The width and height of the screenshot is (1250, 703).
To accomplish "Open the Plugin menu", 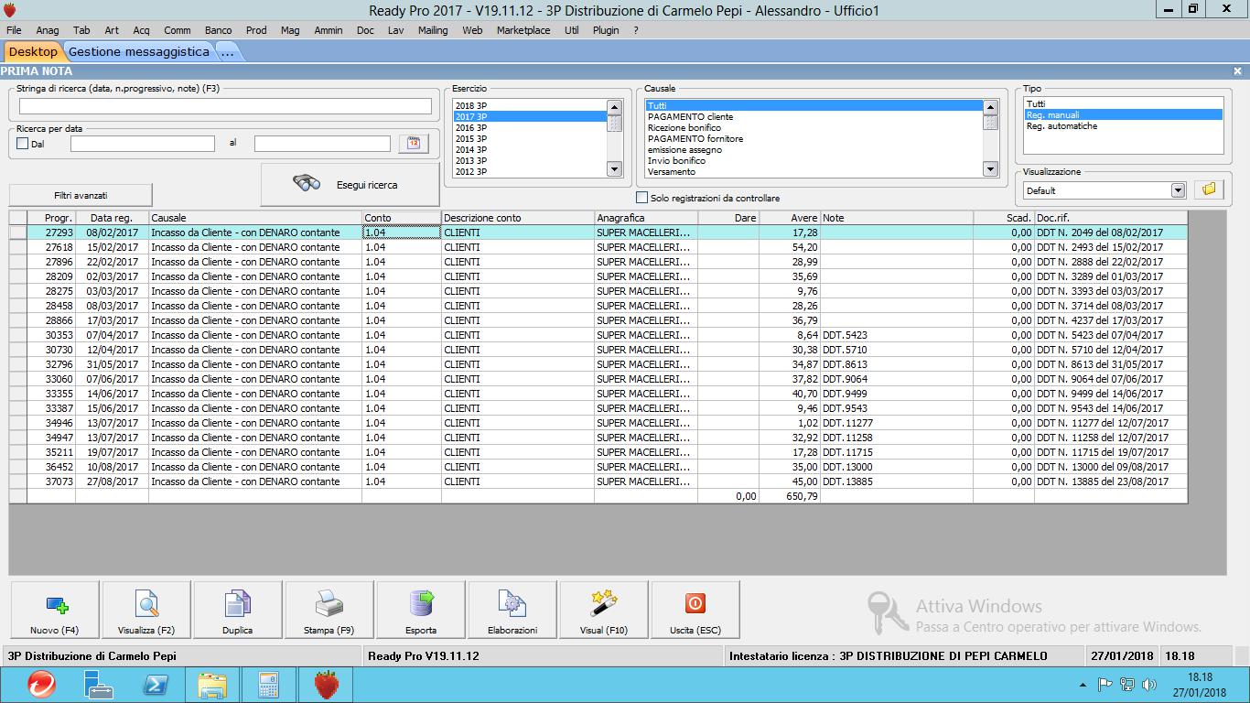I will (x=606, y=30).
